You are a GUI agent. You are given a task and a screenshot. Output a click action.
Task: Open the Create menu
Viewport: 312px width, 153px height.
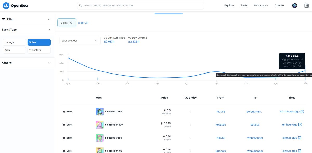tap(279, 5)
